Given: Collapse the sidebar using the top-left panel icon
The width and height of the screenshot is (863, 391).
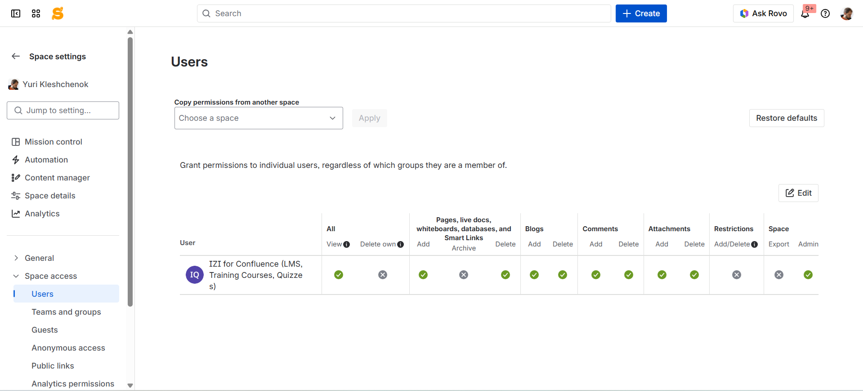Looking at the screenshot, I should tap(16, 13).
